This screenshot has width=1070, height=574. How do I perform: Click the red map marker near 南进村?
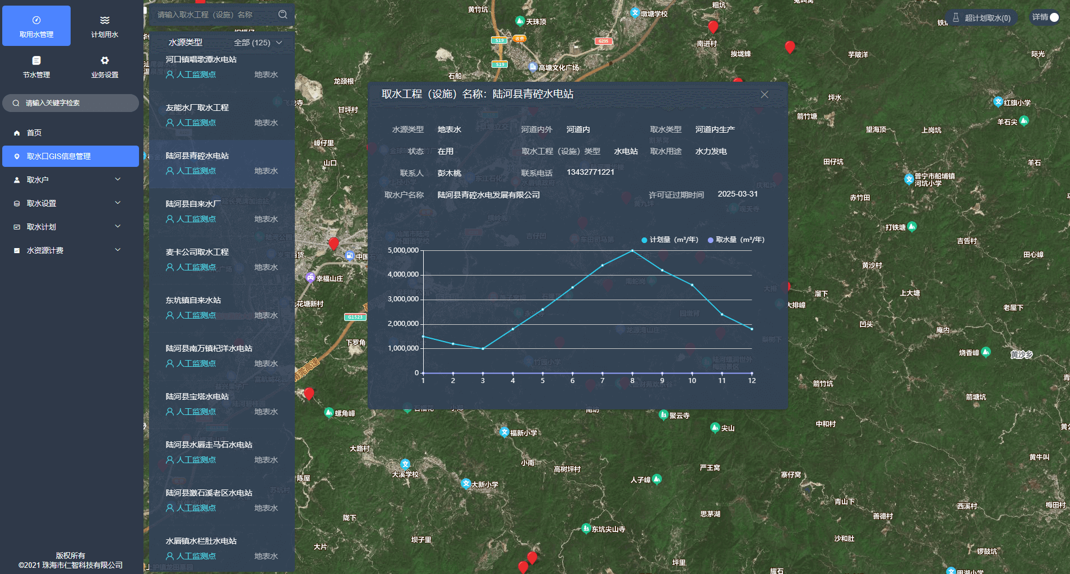click(x=713, y=27)
